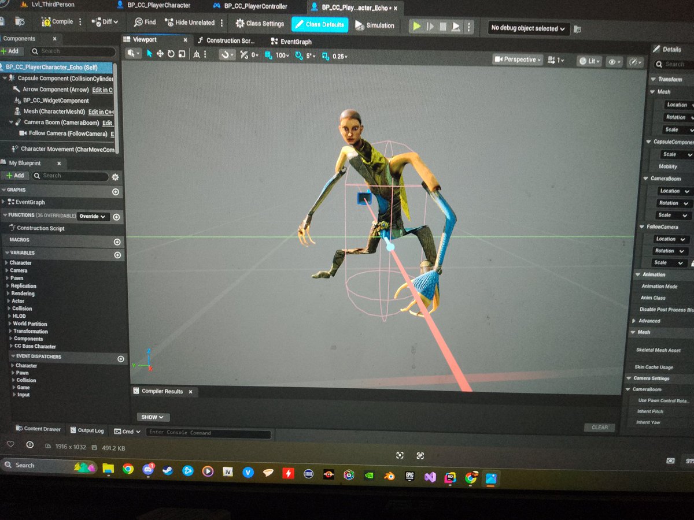The image size is (694, 520).
Task: Add a new event dispatcher plus icon
Action: pyautogui.click(x=121, y=359)
